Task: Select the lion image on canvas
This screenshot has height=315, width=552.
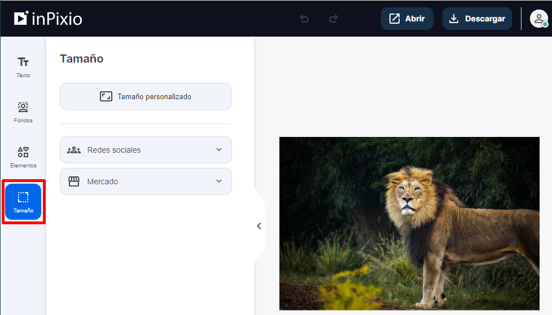Action: (x=410, y=223)
